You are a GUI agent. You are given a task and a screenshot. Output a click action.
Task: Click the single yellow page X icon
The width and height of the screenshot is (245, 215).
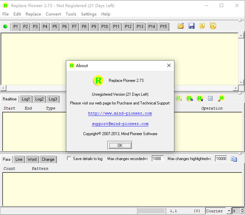(x=202, y=26)
